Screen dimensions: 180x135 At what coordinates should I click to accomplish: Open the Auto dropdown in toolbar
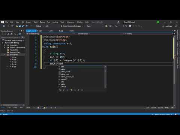(95, 26)
